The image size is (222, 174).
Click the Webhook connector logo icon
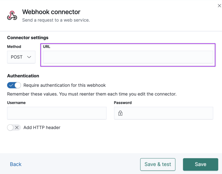(x=12, y=15)
